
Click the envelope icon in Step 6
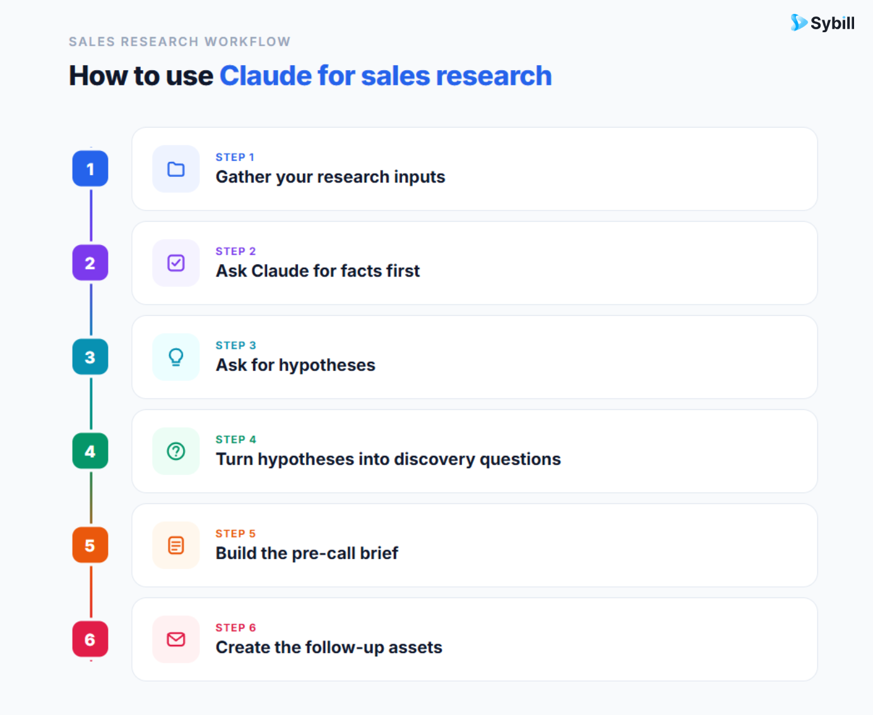click(176, 639)
